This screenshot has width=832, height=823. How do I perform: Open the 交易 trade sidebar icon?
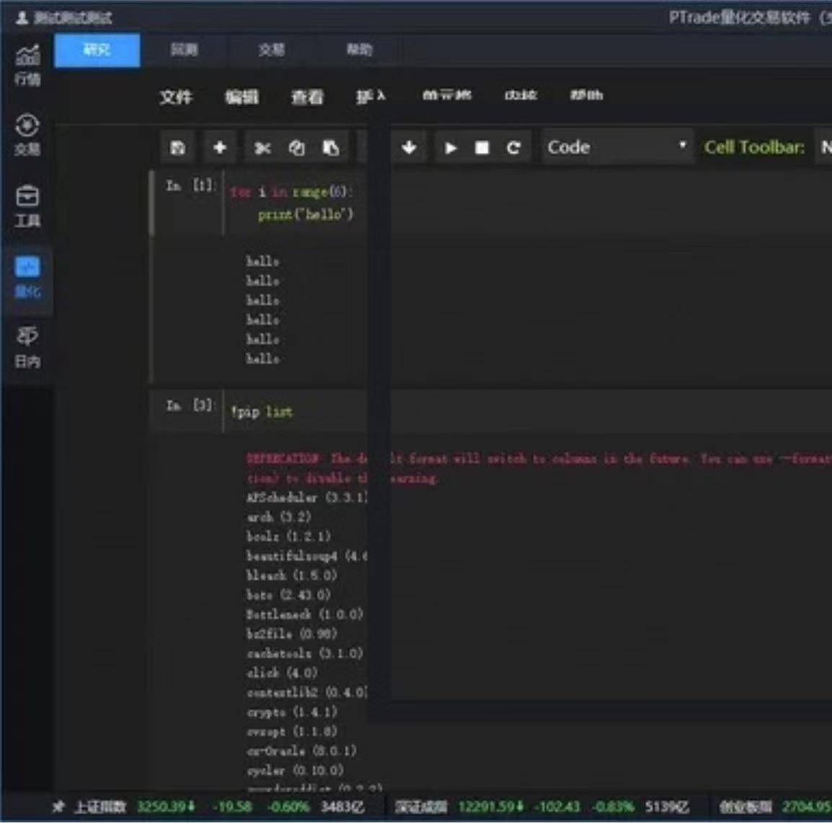point(27,135)
